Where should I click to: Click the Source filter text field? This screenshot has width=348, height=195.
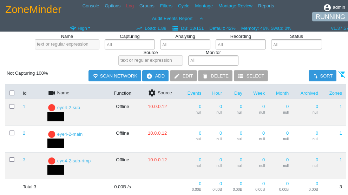151,60
